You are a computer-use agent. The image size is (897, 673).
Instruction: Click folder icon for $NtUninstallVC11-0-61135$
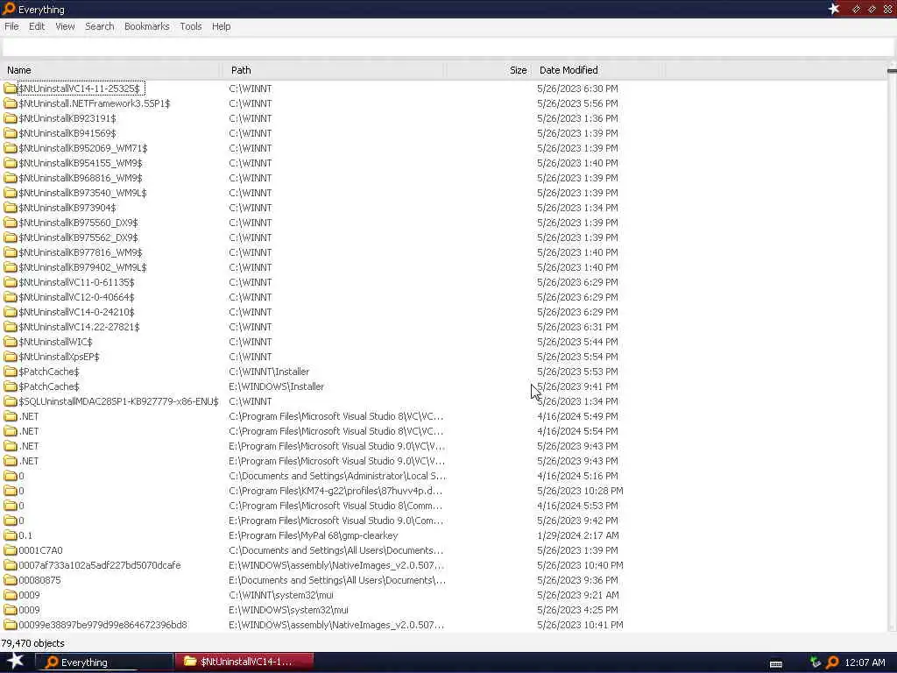pos(11,281)
